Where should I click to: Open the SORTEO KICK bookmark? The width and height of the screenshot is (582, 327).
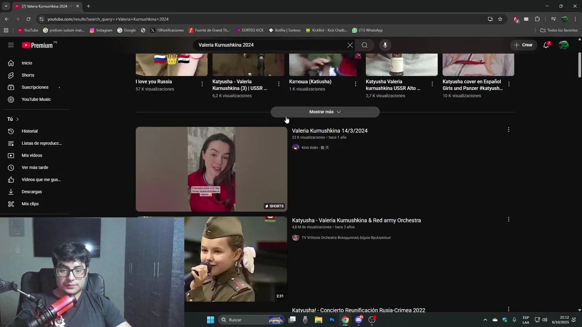pos(250,30)
